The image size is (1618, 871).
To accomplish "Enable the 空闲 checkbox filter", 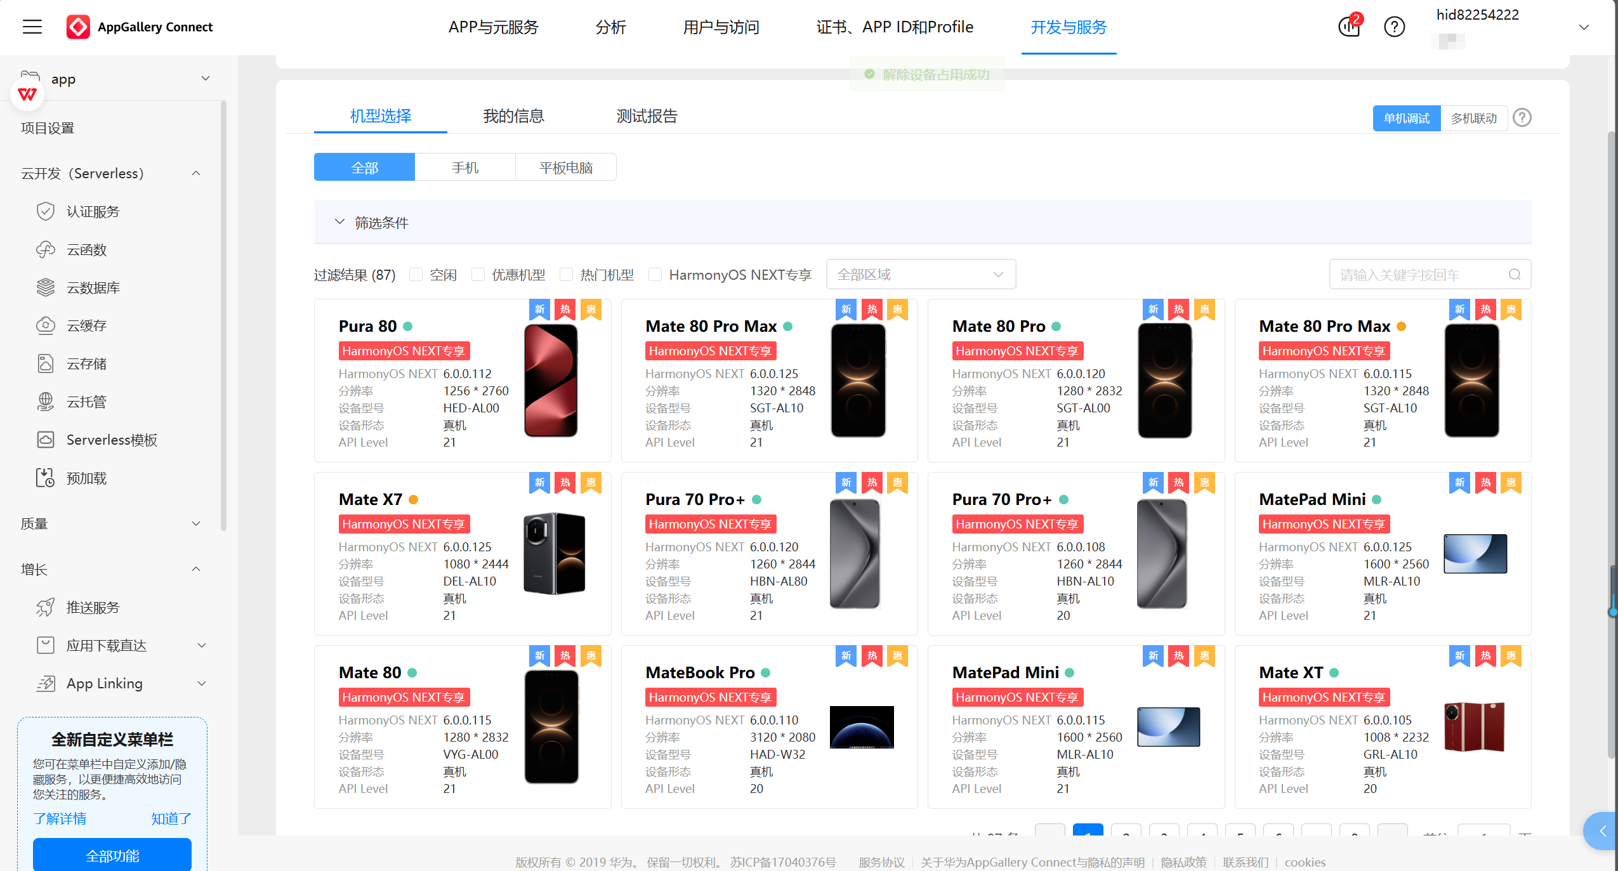I will tap(416, 275).
